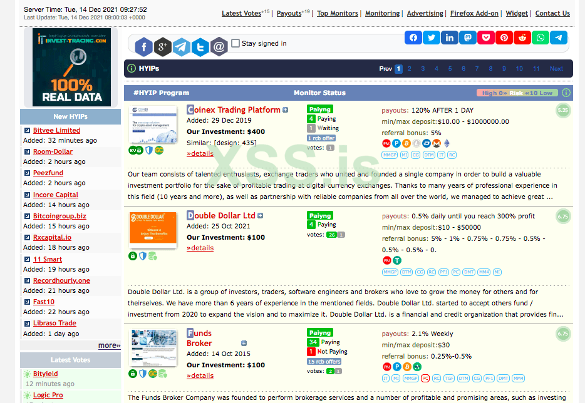Expand the plus icon beside Coinex Trading Platform
585x403 pixels.
click(x=286, y=110)
